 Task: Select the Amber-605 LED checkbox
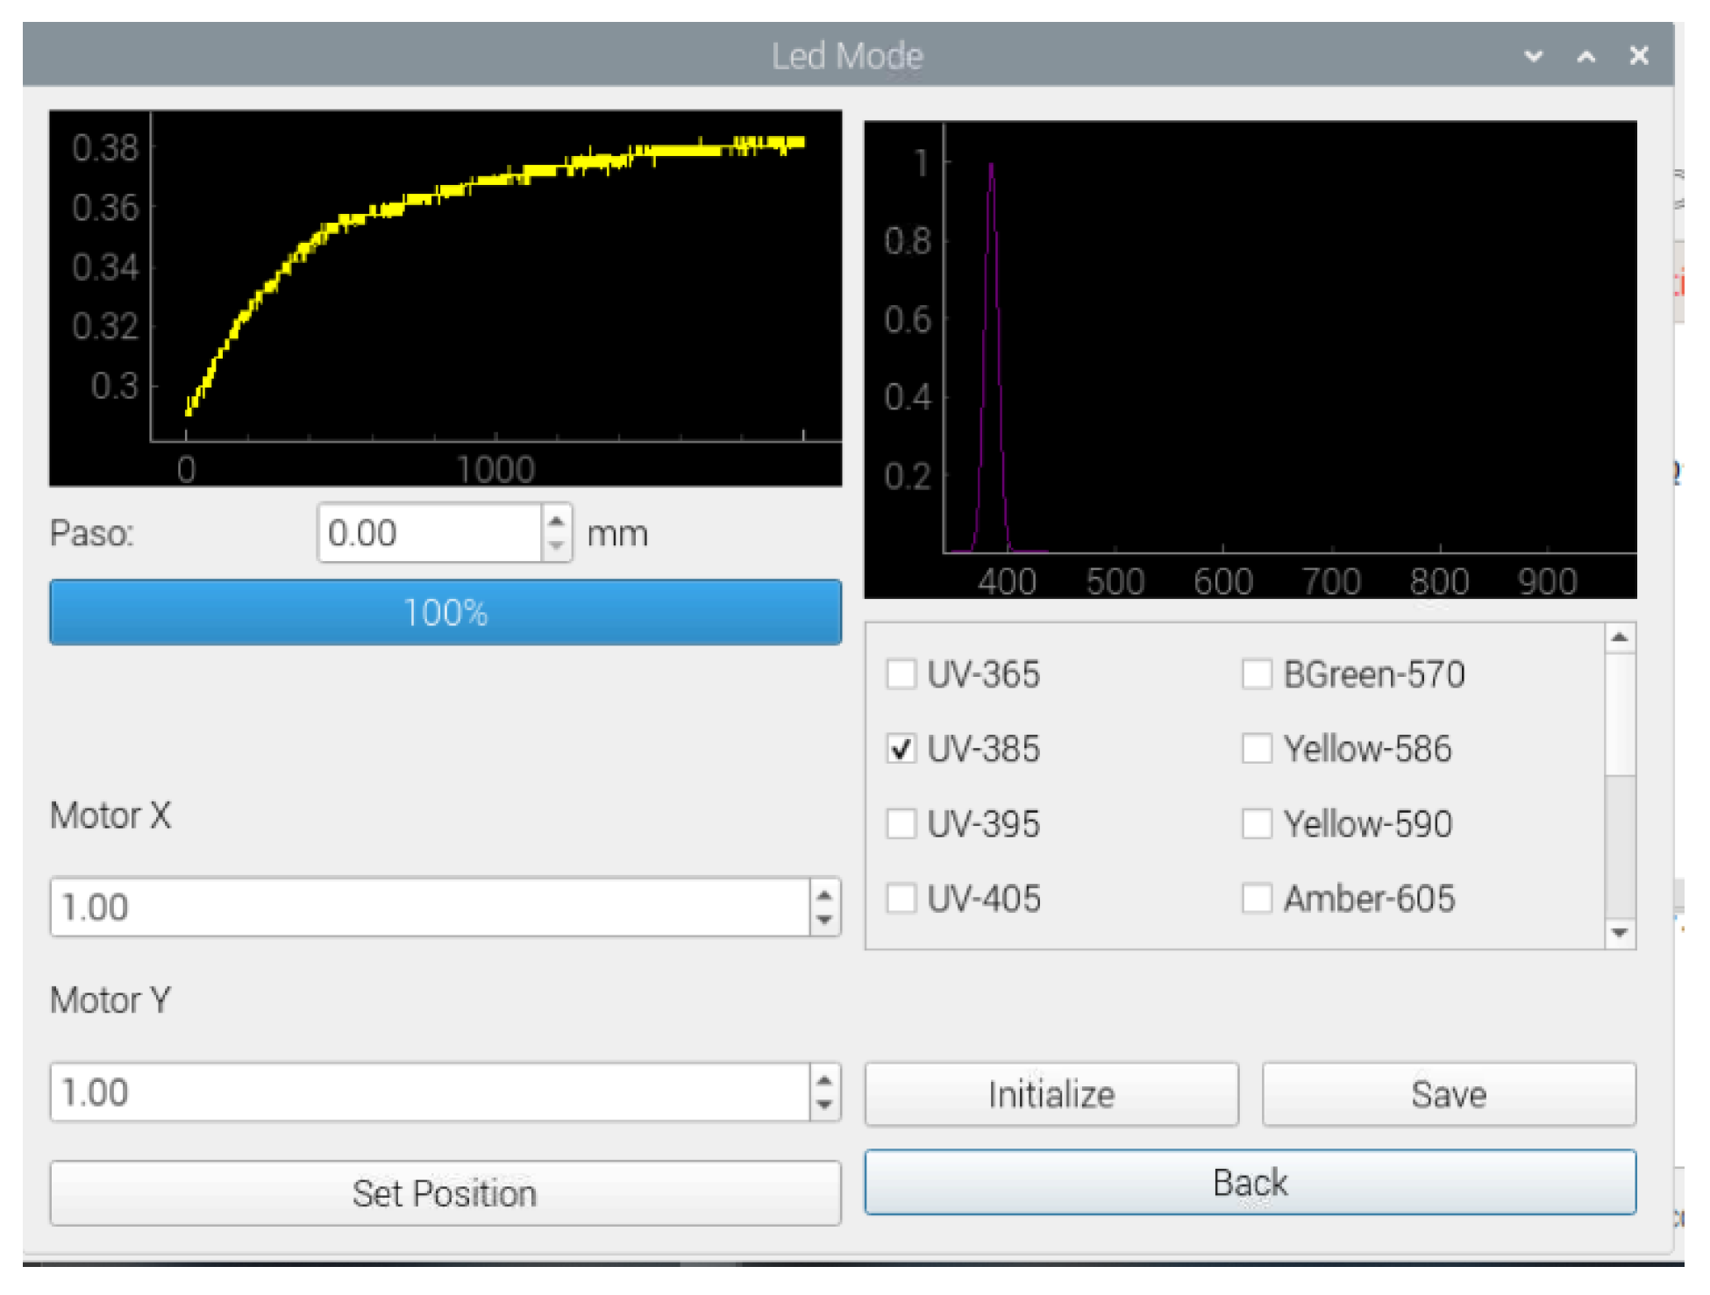point(1256,898)
